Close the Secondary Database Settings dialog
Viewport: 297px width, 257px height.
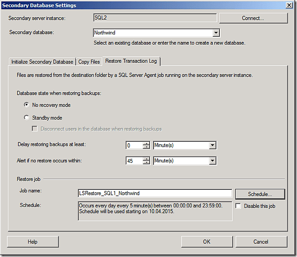click(x=289, y=5)
